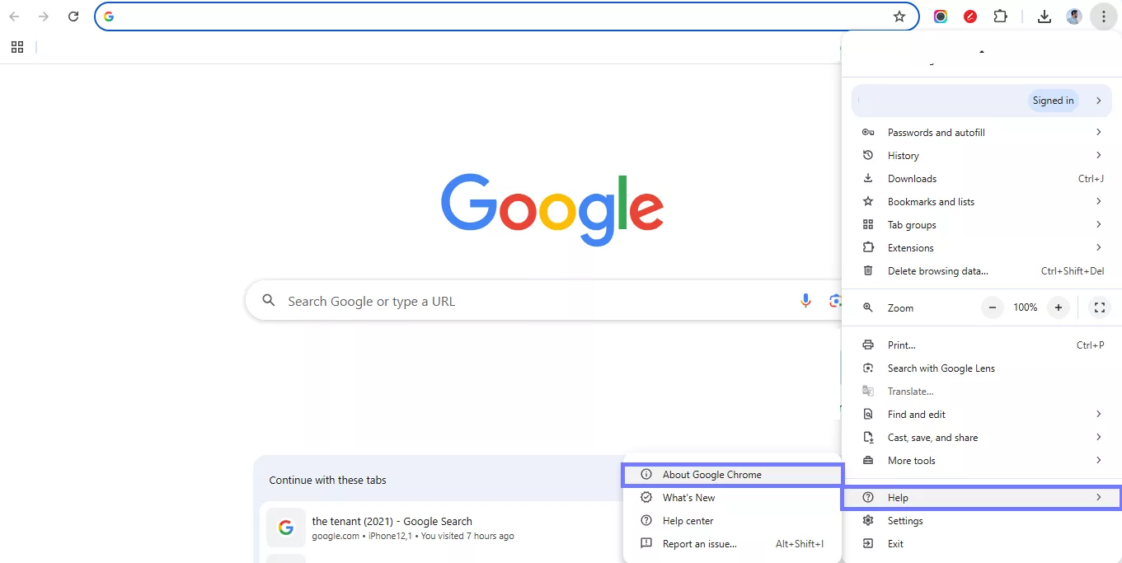Bookmark this page with the star icon
1122x563 pixels.
tap(899, 16)
